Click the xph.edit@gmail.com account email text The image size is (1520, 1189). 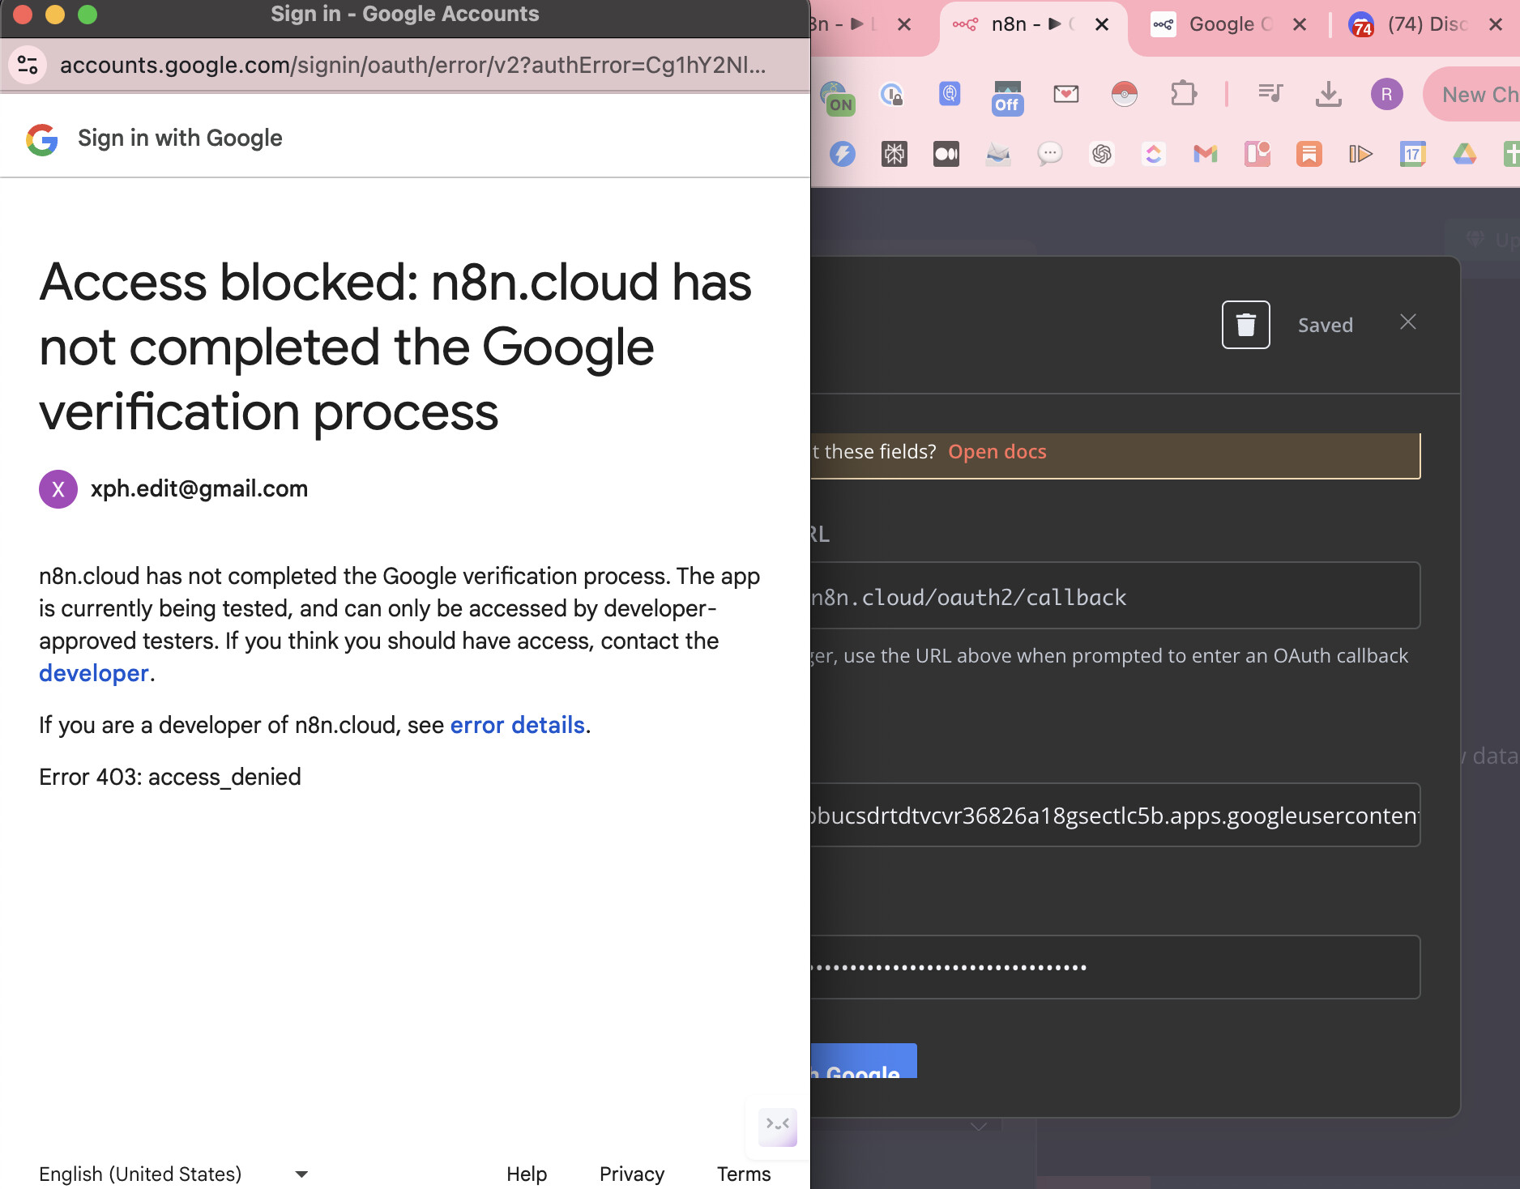(x=199, y=489)
